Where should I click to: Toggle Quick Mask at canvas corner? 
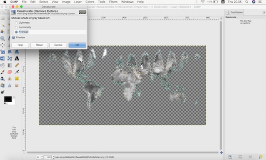24,153
